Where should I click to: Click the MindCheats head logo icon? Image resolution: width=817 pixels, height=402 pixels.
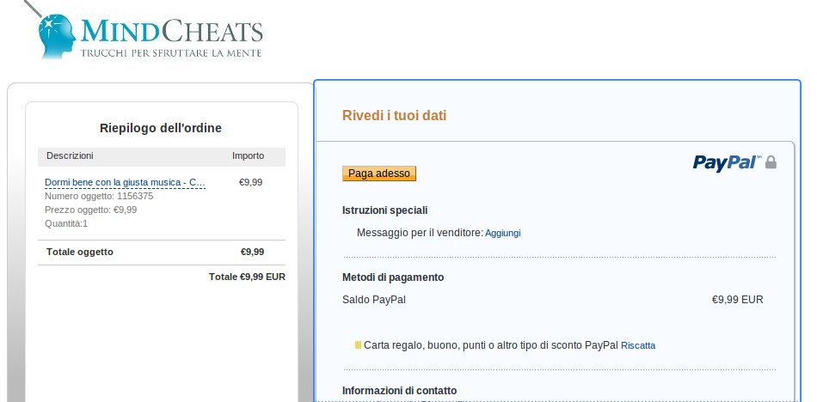click(x=56, y=36)
